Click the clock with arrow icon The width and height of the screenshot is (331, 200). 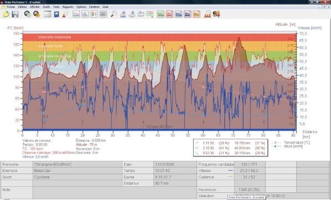(141, 14)
